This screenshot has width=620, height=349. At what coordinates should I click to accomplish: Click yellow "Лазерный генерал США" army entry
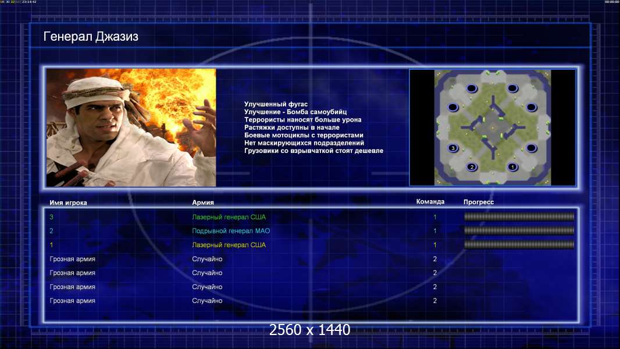coord(229,245)
